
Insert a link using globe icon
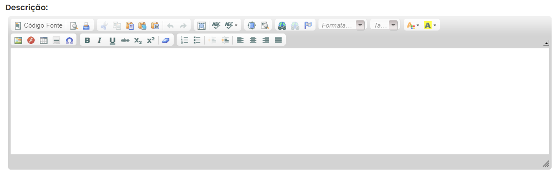click(282, 25)
